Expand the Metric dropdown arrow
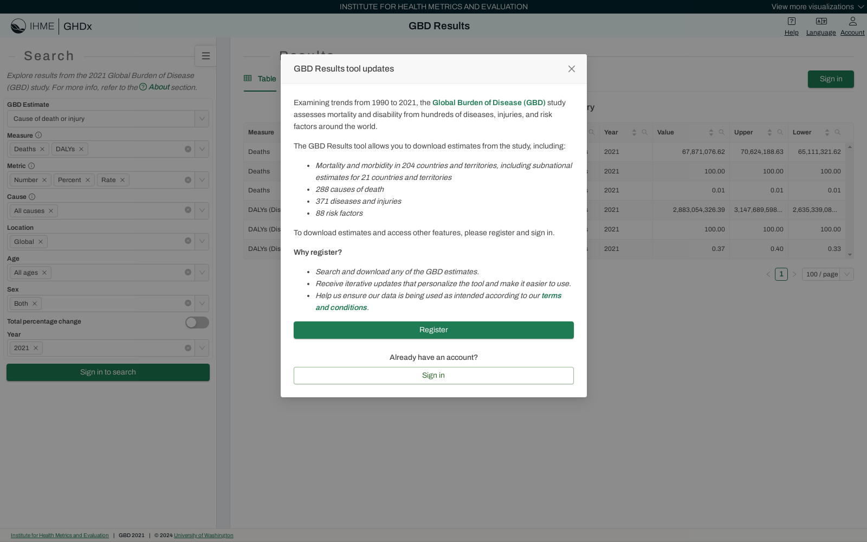This screenshot has width=867, height=542. (x=202, y=180)
